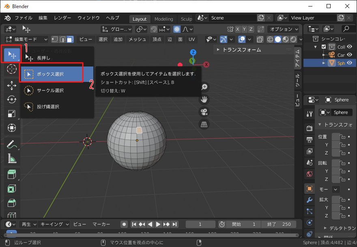
Task: Select the Rotate tool in the toolbar
Action: (x=12, y=99)
